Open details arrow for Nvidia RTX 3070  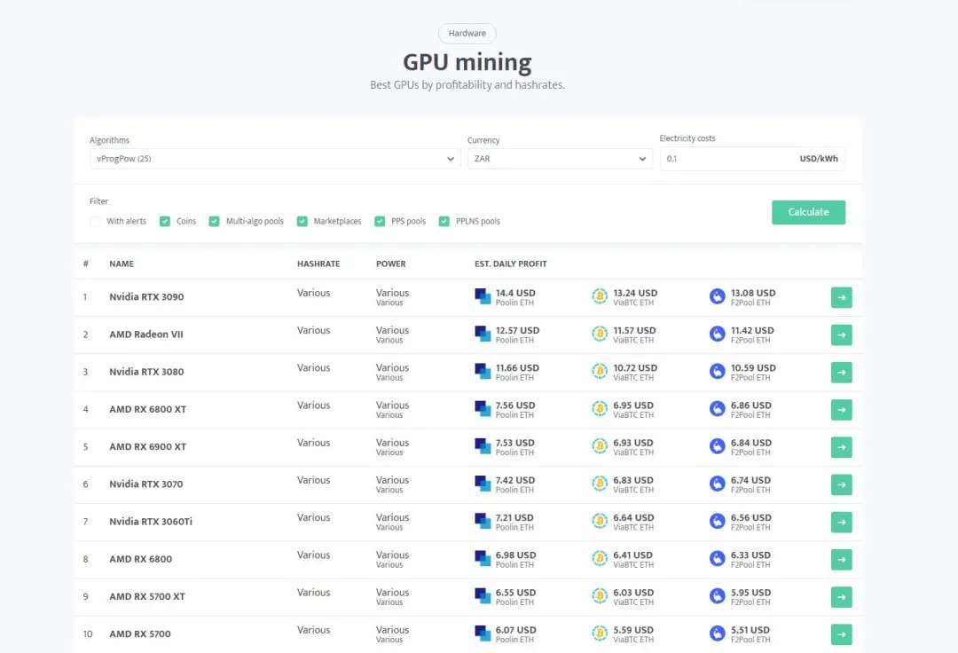point(841,484)
